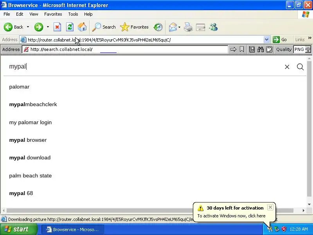This screenshot has height=235, width=313.
Task: Click the safely remove hardware tray icon
Action: coord(277,229)
